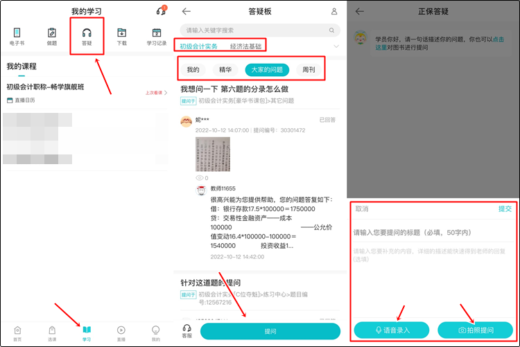Tap the 我的课程 heading tab
The image size is (520, 347).
[x=21, y=66]
